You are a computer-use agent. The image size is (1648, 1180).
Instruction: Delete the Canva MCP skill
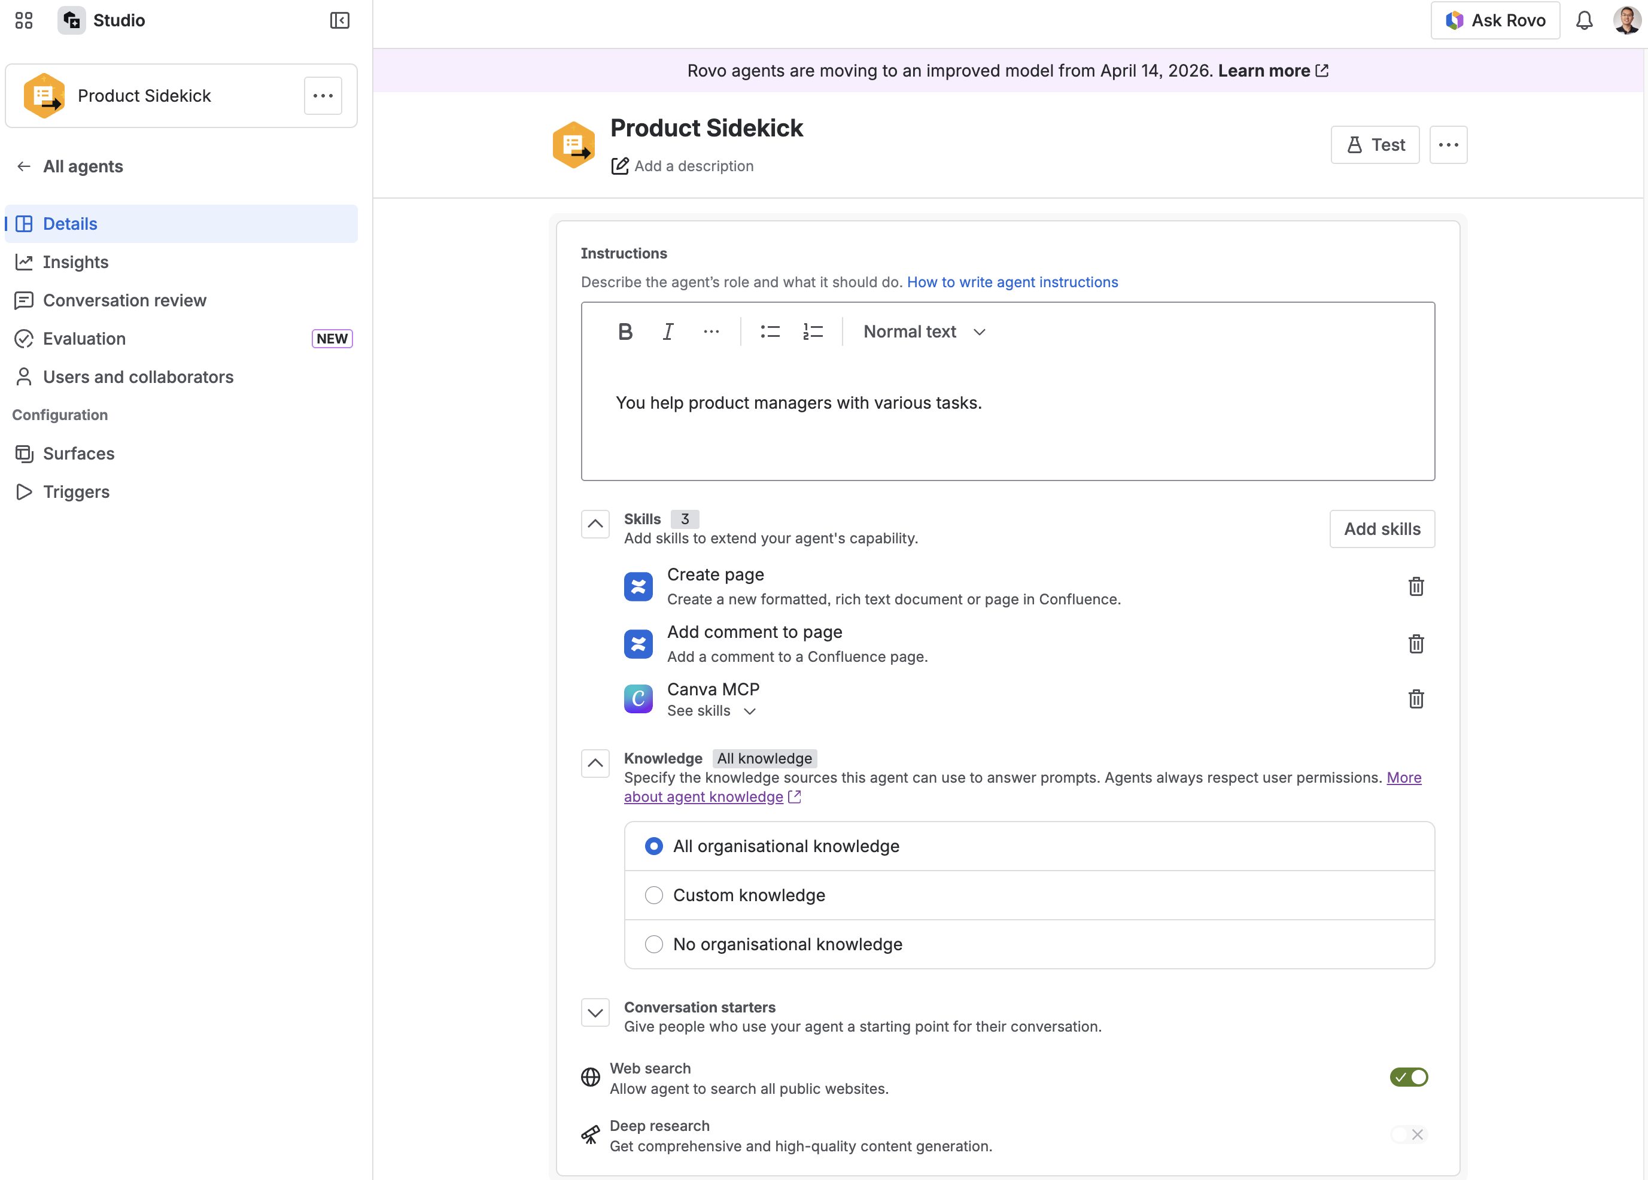point(1415,699)
